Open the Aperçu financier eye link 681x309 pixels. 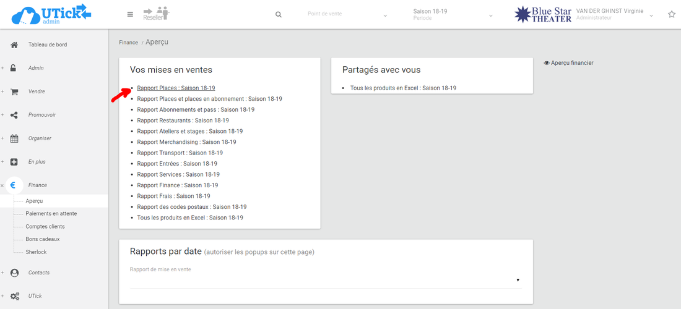568,63
